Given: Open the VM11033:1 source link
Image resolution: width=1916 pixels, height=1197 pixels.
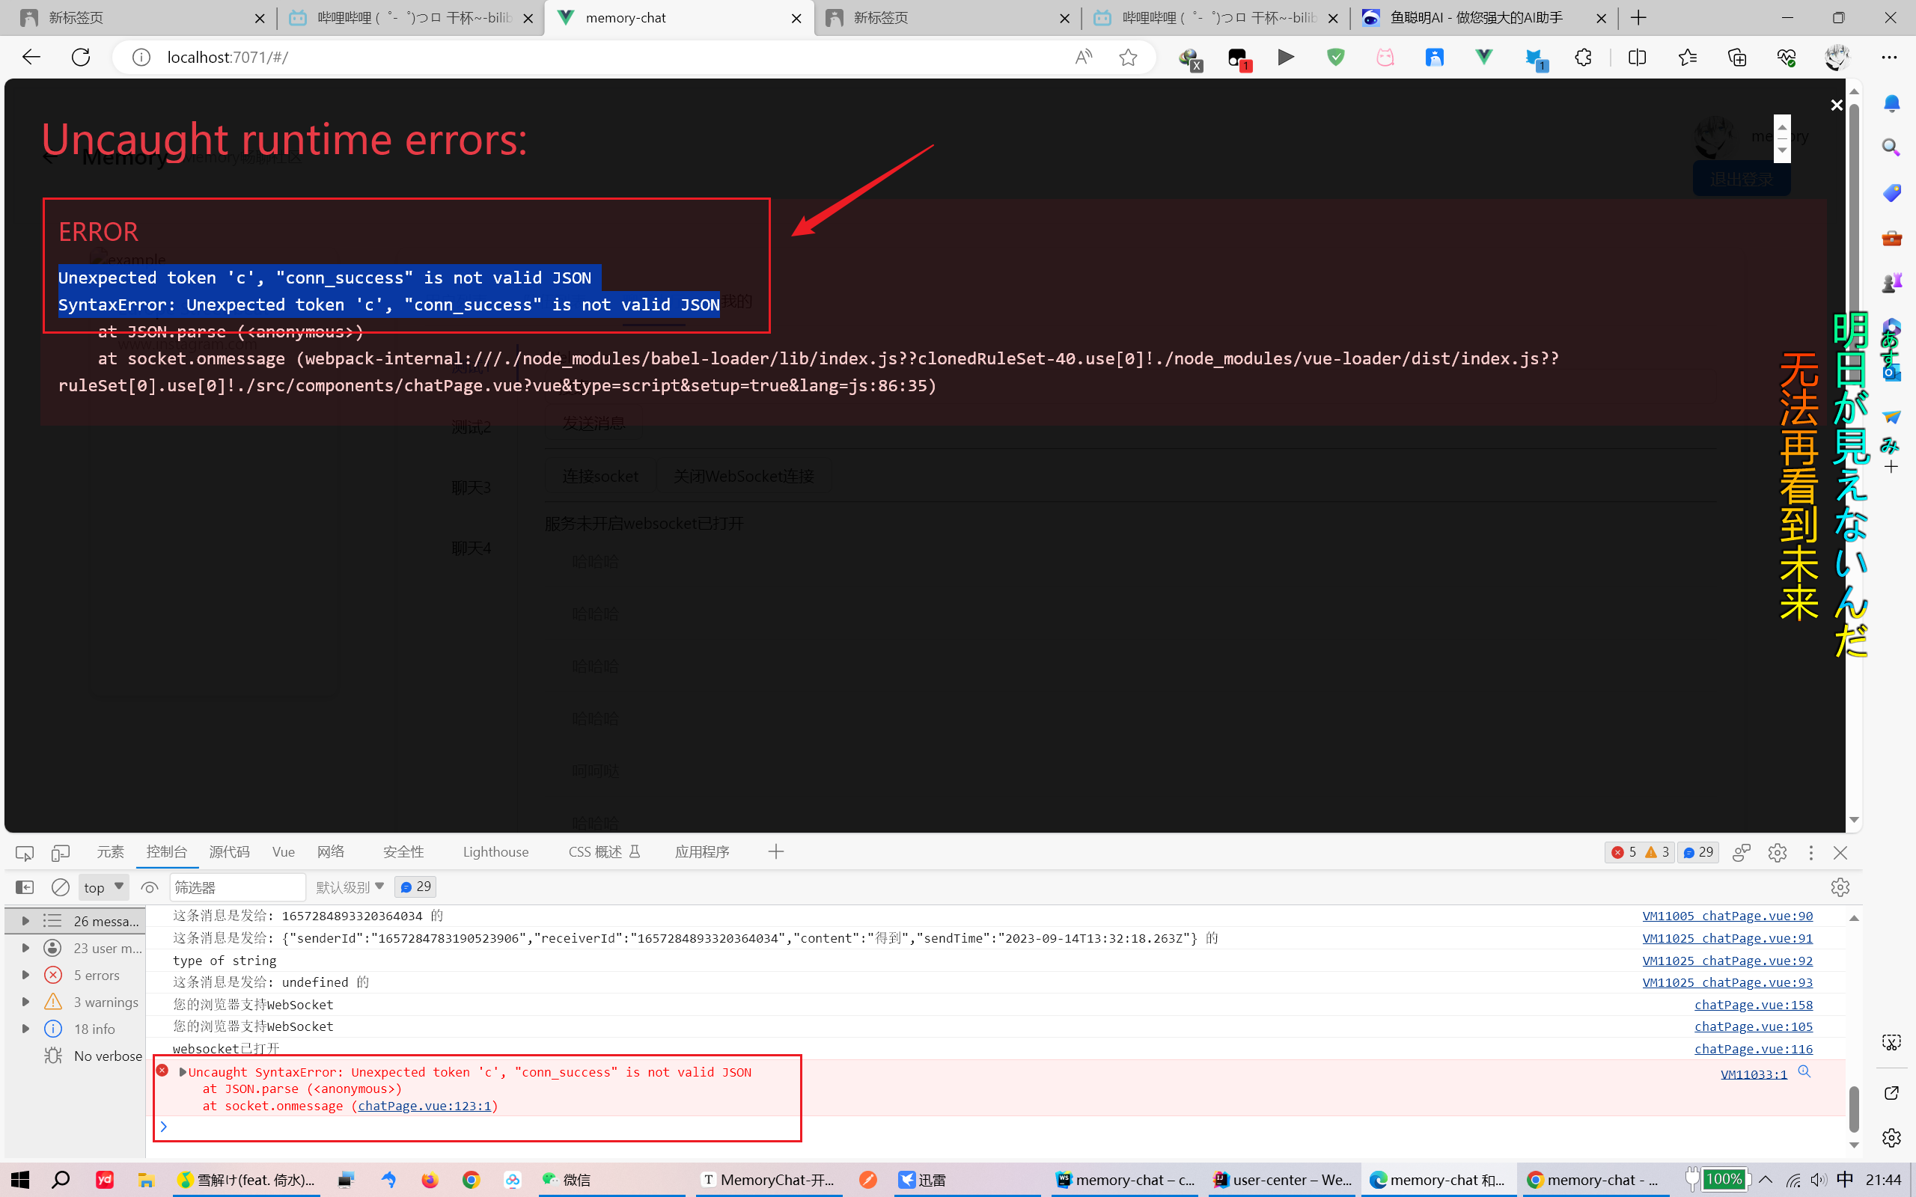Looking at the screenshot, I should [x=1754, y=1074].
